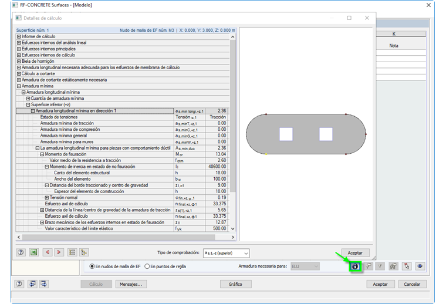Viewport: 446px width, 304px height.
Task: Close the Detalles de cálculo dialog
Action: 367,18
